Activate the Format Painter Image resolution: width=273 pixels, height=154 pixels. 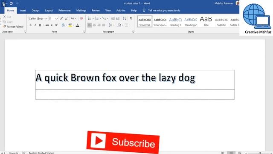point(13,27)
